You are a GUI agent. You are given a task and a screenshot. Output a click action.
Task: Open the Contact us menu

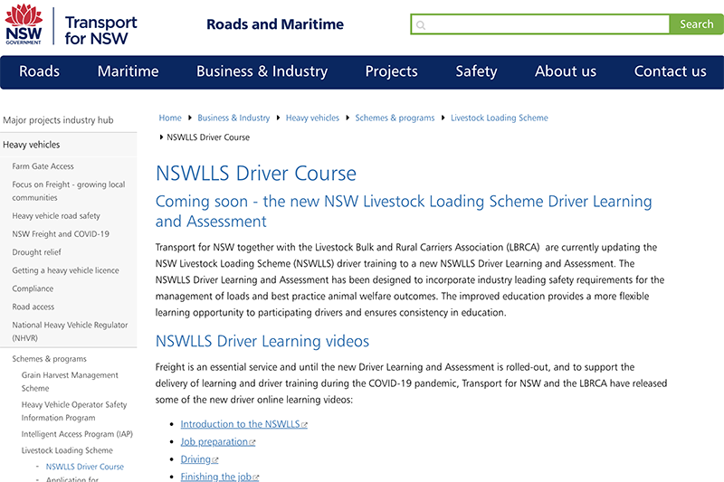tap(670, 71)
